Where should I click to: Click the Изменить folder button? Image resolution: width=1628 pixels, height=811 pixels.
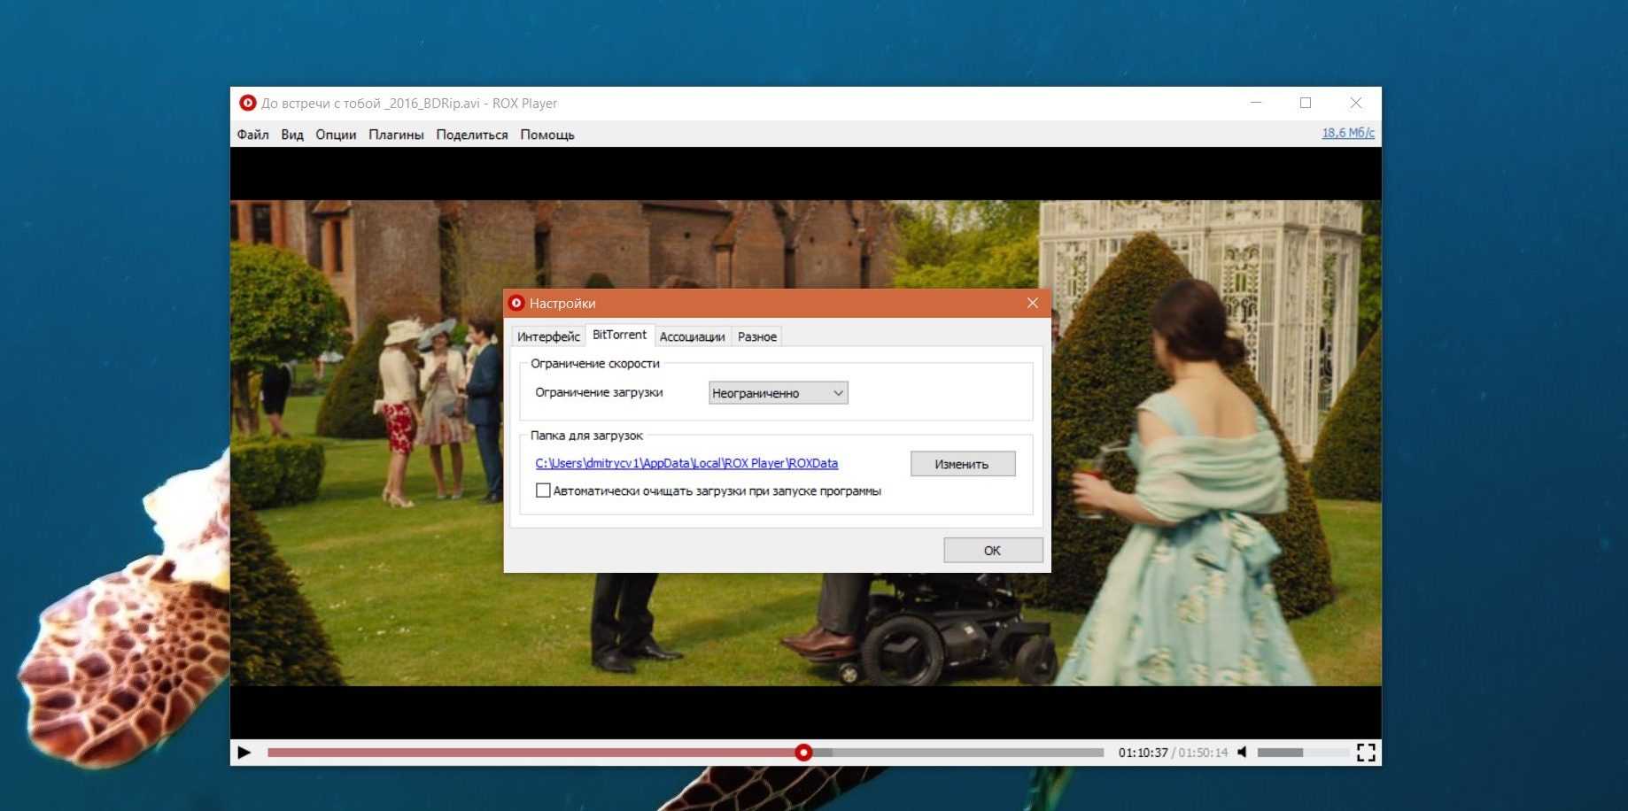click(x=962, y=464)
